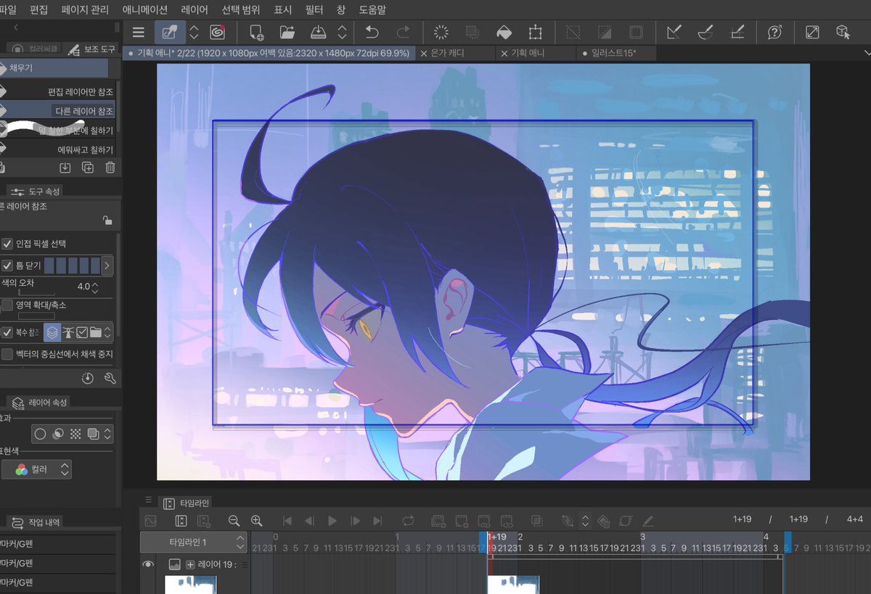This screenshot has width=871, height=594.
Task: Toggle snap to special ruler icon
Action: point(705,33)
